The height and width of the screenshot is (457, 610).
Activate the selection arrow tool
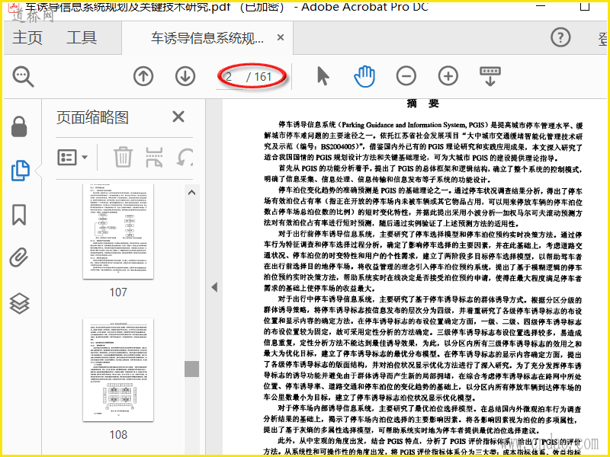[323, 76]
